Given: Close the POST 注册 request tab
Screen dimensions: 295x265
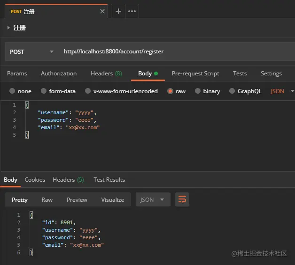Looking at the screenshot, I should click(102, 11).
